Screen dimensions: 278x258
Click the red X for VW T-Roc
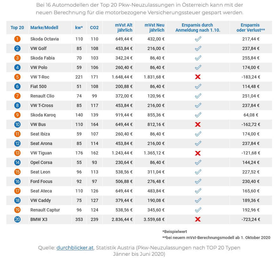coord(198,77)
